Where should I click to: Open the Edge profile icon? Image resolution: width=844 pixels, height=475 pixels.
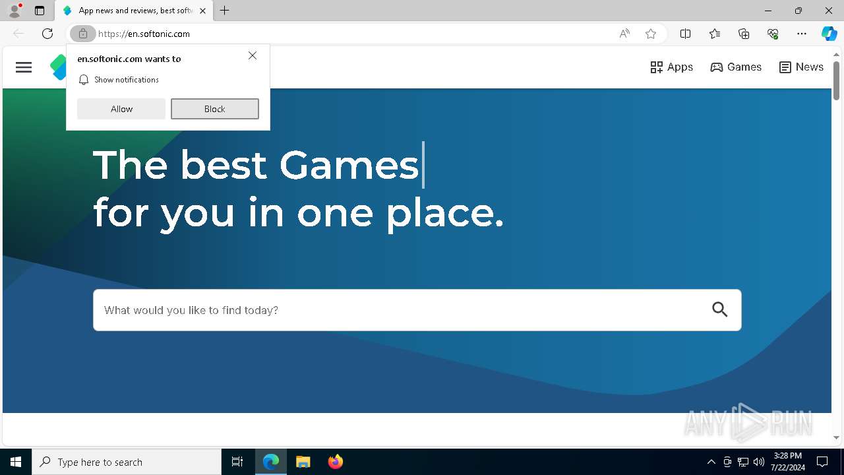click(15, 11)
